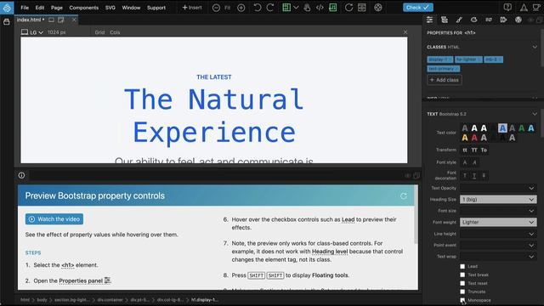
Task: Zoom out with the minus circle icon
Action: click(x=216, y=8)
